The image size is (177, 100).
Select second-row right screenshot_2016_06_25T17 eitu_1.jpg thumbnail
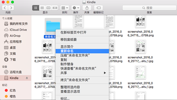click(x=140, y=47)
